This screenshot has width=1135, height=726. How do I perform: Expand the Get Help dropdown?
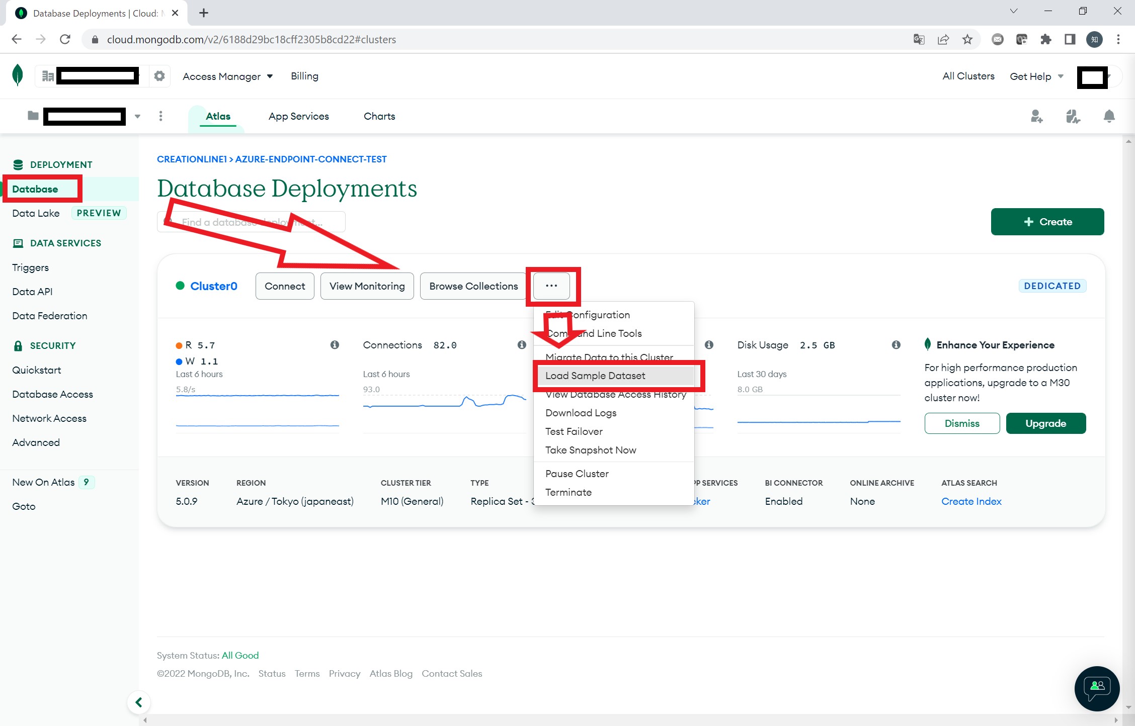coord(1036,76)
